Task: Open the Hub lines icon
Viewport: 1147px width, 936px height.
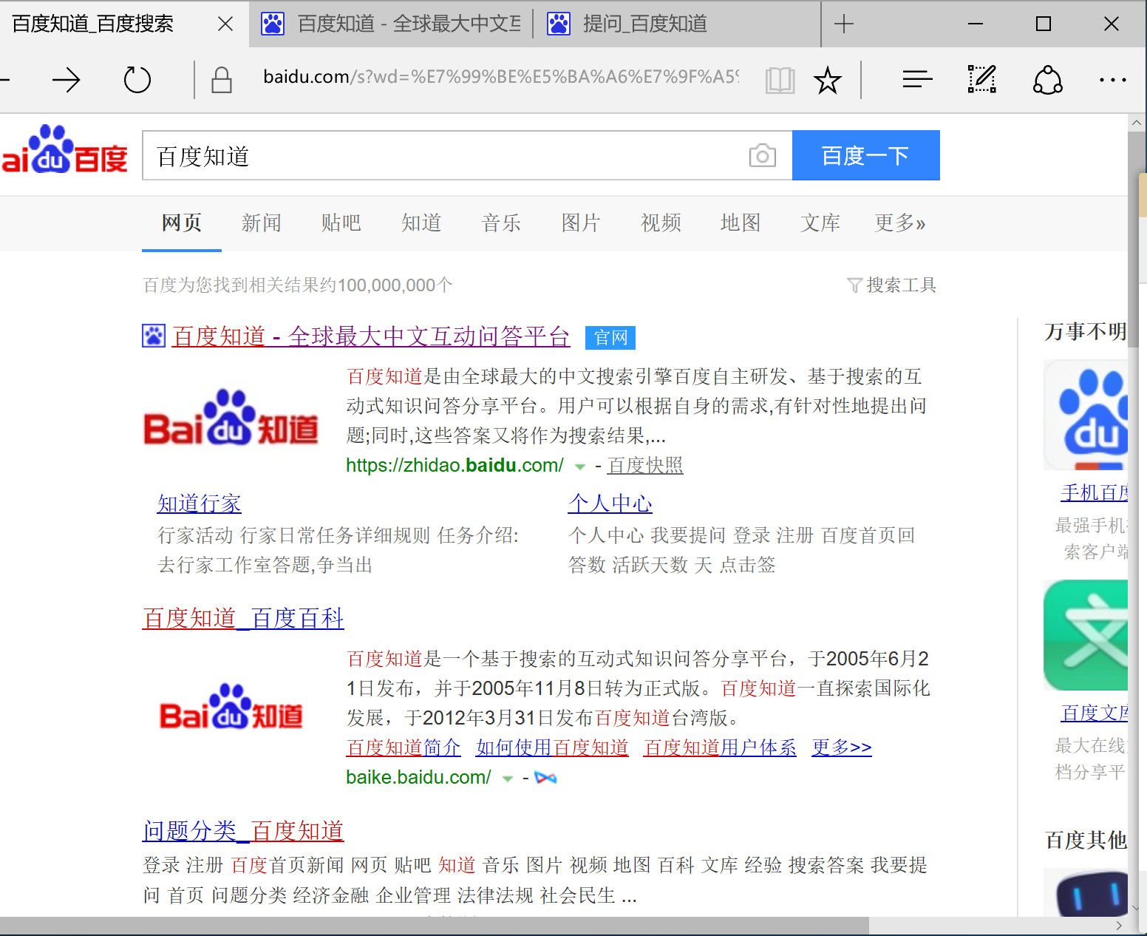Action: point(917,78)
